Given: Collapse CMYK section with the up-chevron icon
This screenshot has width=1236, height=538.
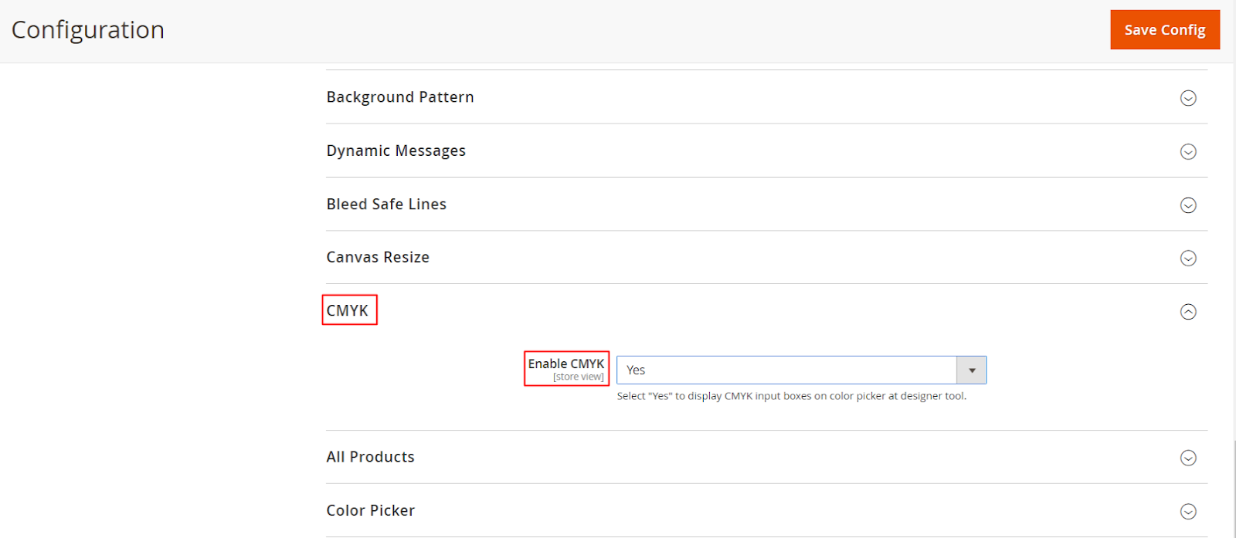Looking at the screenshot, I should pos(1188,312).
